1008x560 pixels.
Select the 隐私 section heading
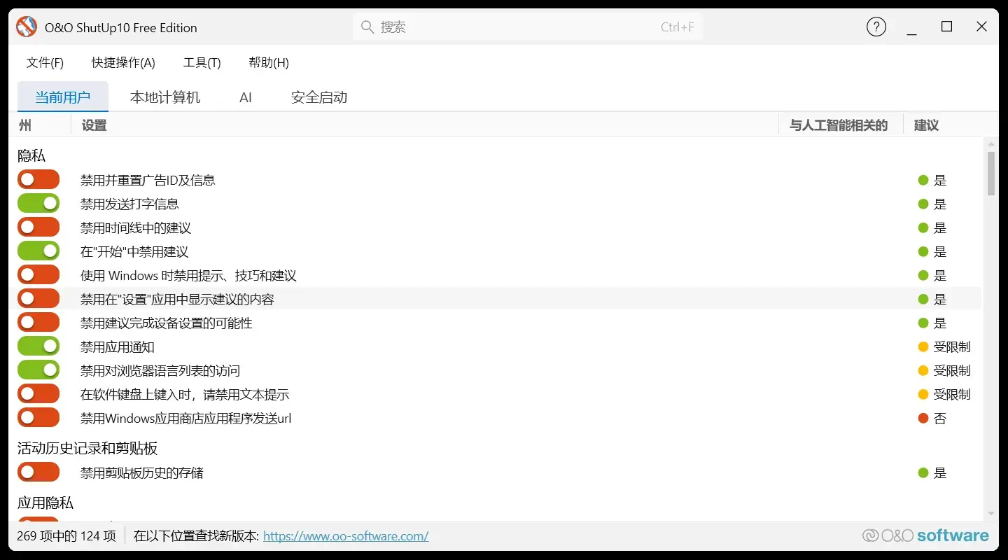[31, 156]
